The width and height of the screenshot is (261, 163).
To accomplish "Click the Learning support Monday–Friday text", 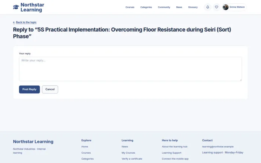I will tap(223, 153).
